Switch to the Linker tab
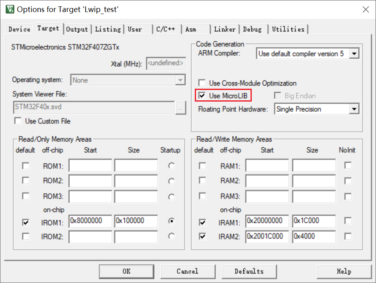 tap(225, 29)
